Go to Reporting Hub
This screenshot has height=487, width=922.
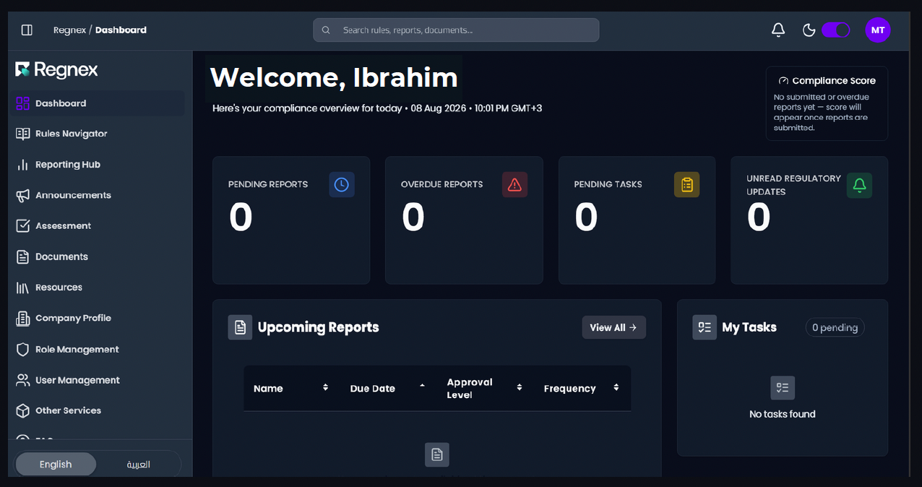point(97,165)
